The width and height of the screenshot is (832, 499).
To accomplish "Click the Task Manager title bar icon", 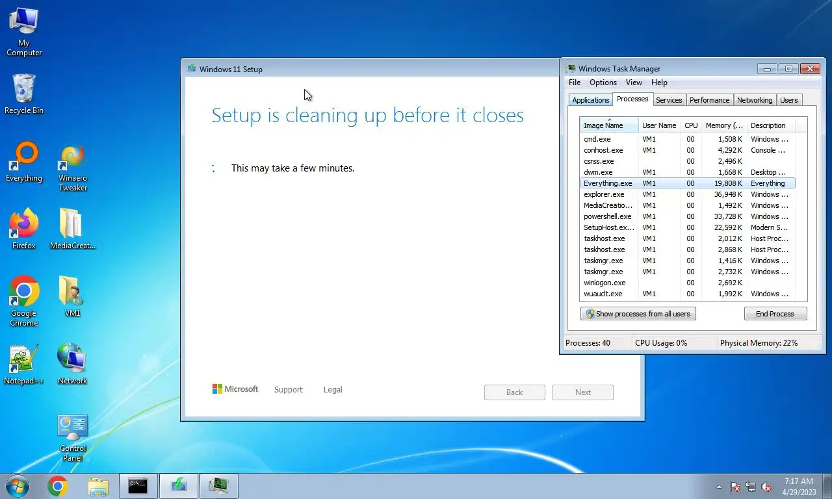I will click(571, 68).
